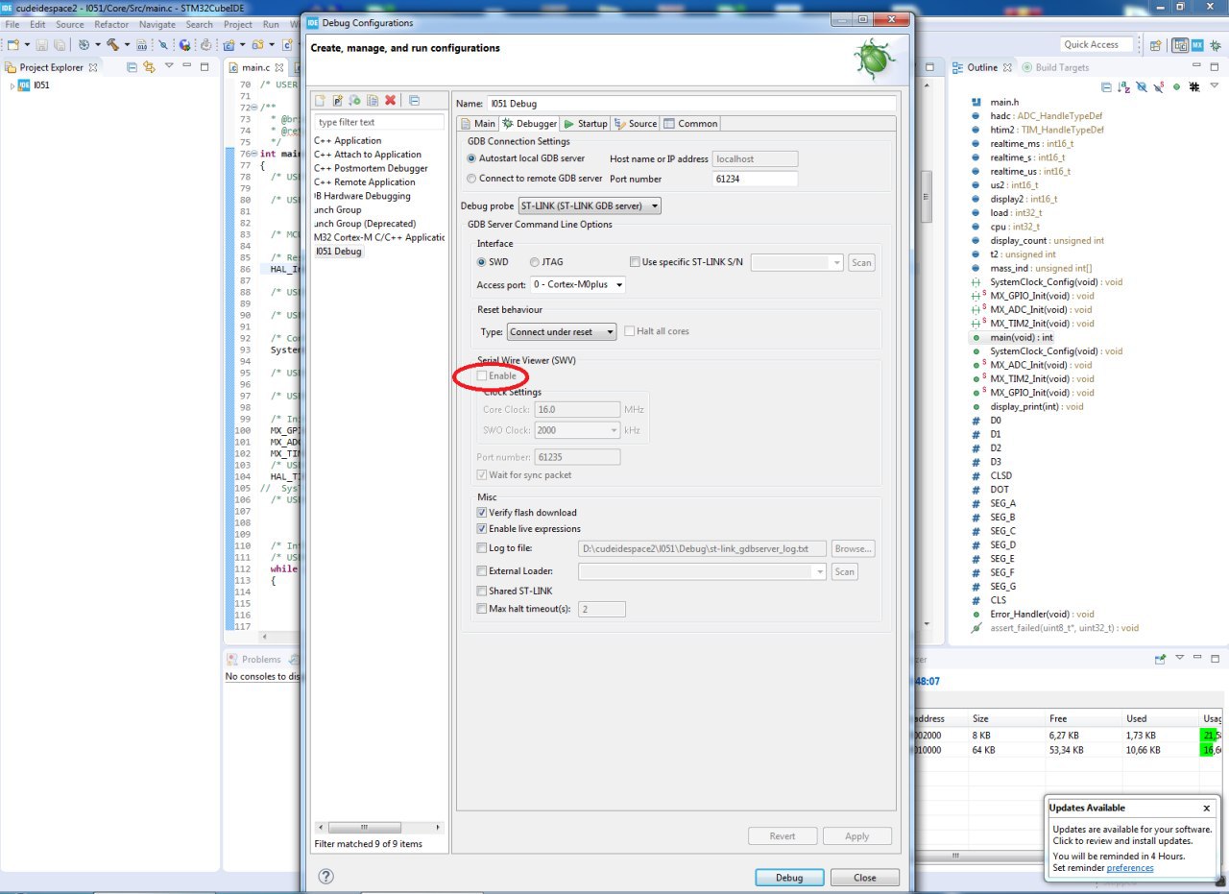Viewport: 1229px width, 894px height.
Task: Collapse the main function at line 76
Action: pos(253,154)
